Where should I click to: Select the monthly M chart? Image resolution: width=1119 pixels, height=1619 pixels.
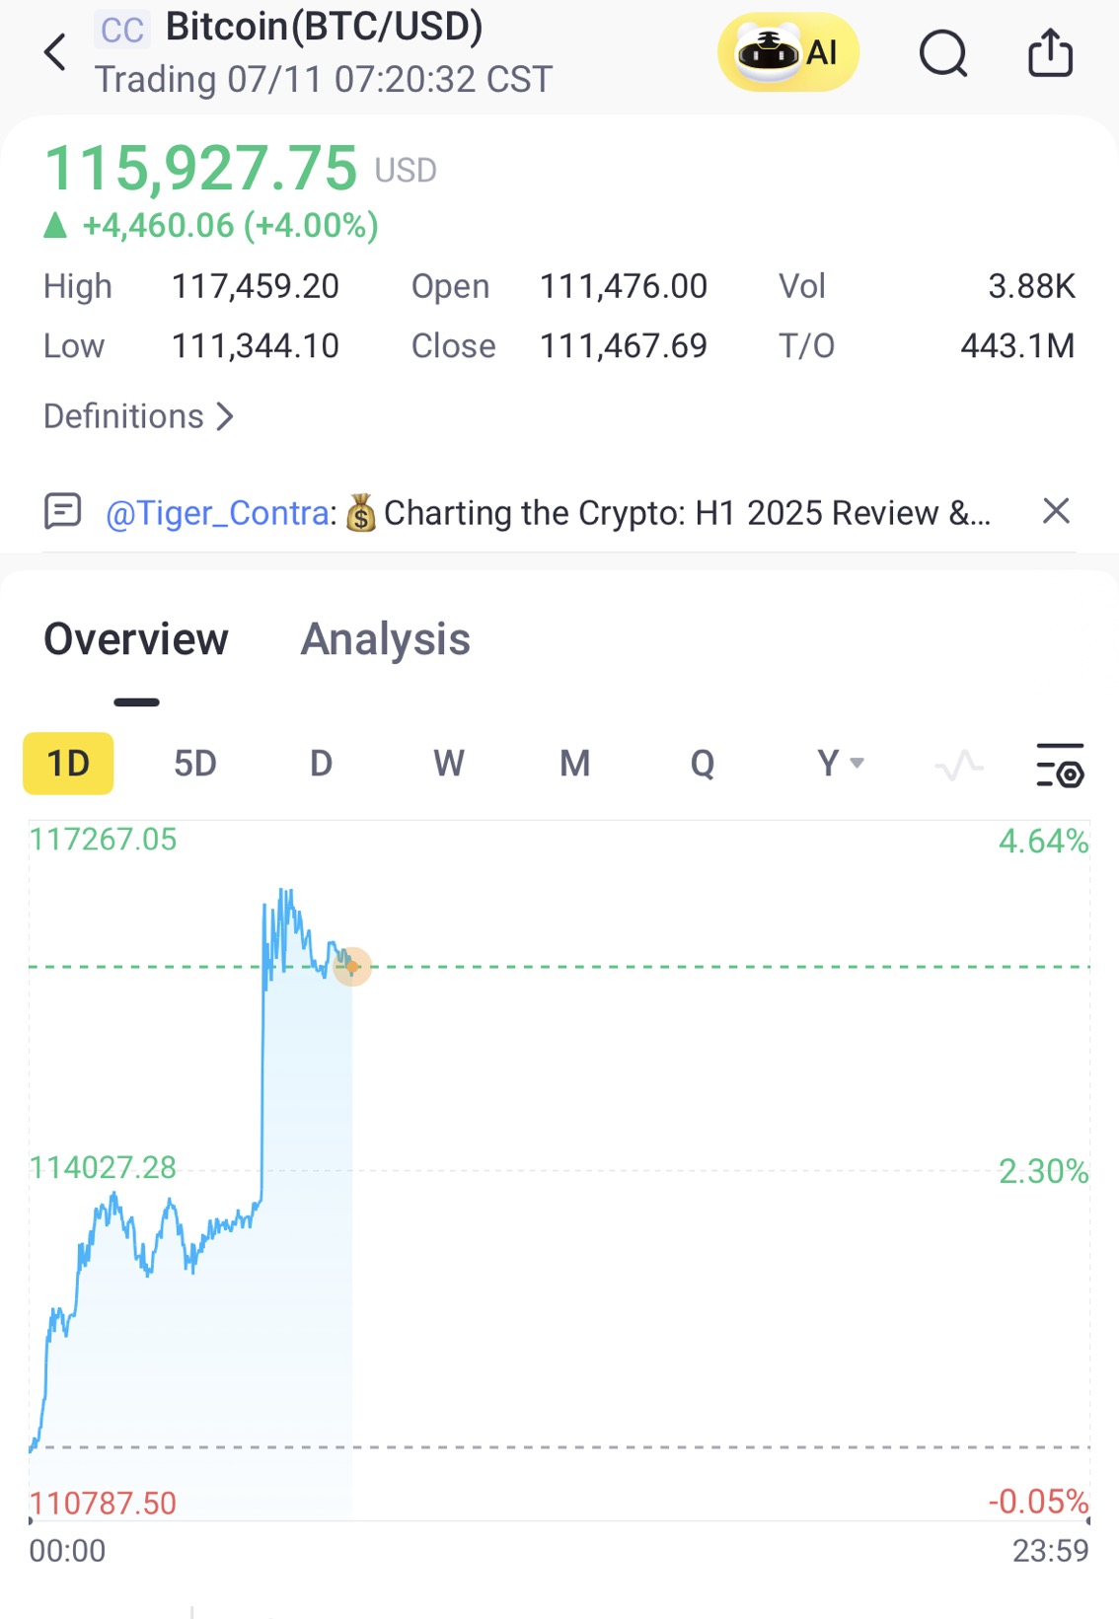pyautogui.click(x=574, y=764)
